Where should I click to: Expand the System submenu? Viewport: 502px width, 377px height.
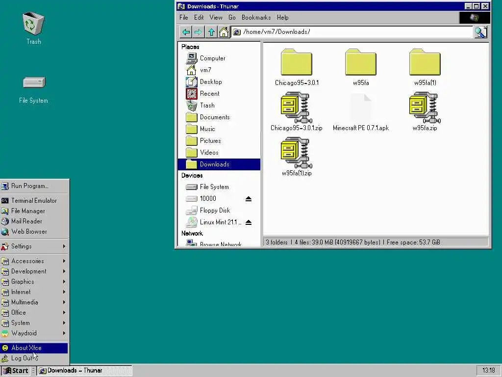tap(34, 323)
